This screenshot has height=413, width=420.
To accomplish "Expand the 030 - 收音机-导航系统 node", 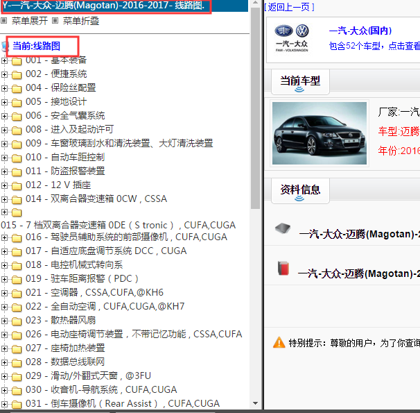I will point(4,390).
